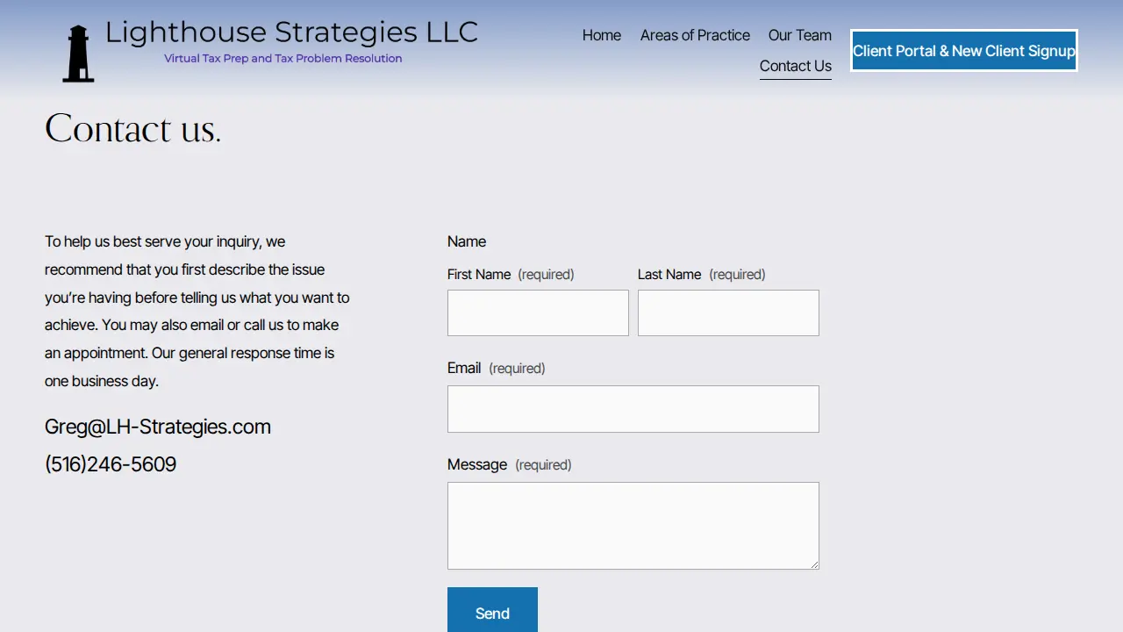Click the (516)246-5609 phone number
This screenshot has width=1123, height=632.
(111, 464)
